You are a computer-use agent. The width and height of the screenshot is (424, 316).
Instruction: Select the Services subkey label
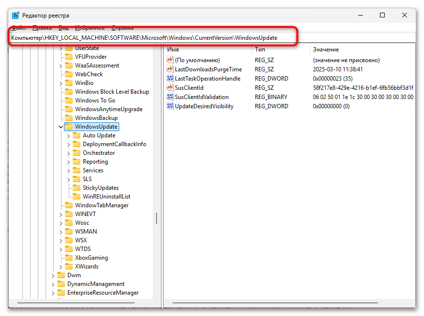(93, 170)
